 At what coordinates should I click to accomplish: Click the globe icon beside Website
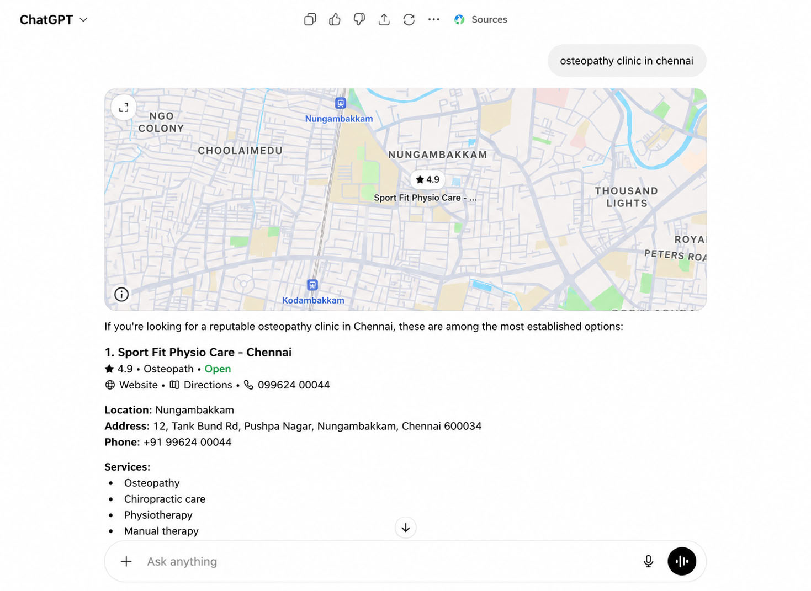coord(110,385)
